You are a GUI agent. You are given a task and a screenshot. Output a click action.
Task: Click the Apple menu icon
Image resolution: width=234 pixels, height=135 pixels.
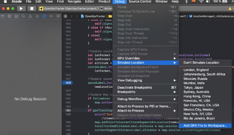(5, 2)
